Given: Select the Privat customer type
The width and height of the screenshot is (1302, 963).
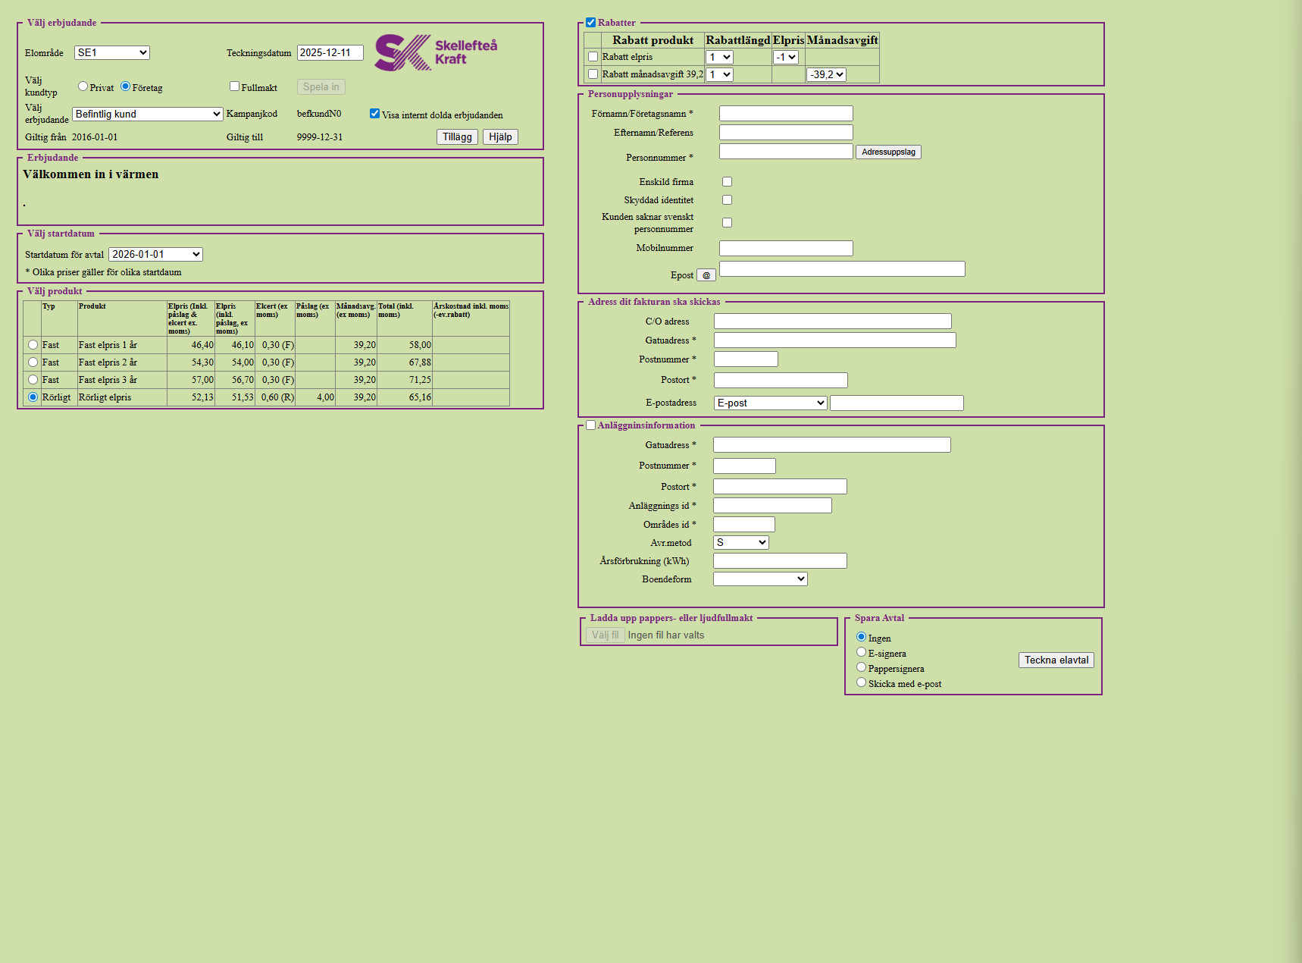Looking at the screenshot, I should 83,86.
